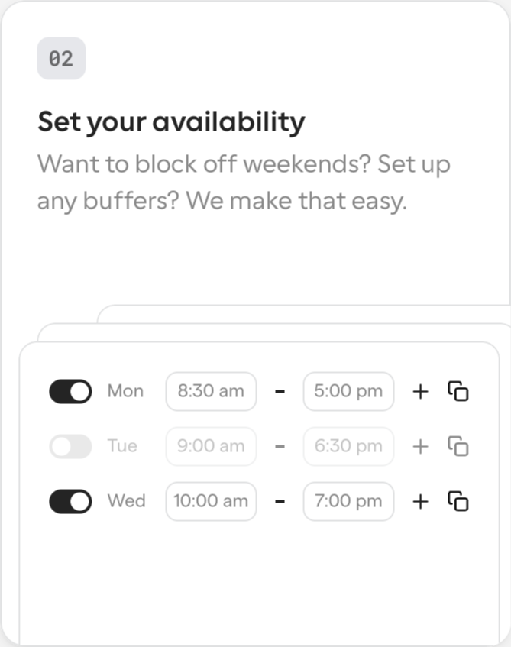Disable the Mon availability toggle
This screenshot has width=511, height=647.
point(70,391)
